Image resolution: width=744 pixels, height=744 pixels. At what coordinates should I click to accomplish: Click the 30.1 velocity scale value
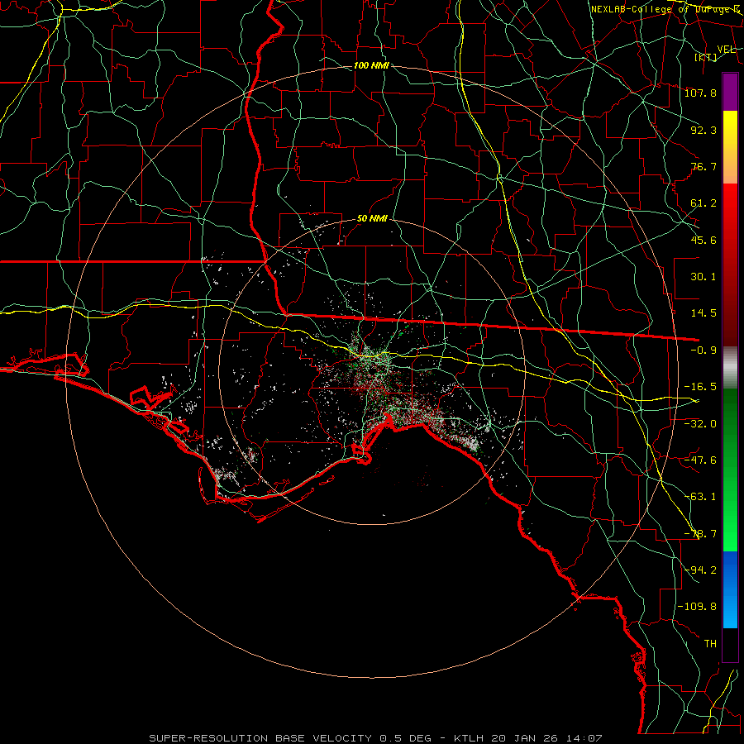tap(703, 277)
